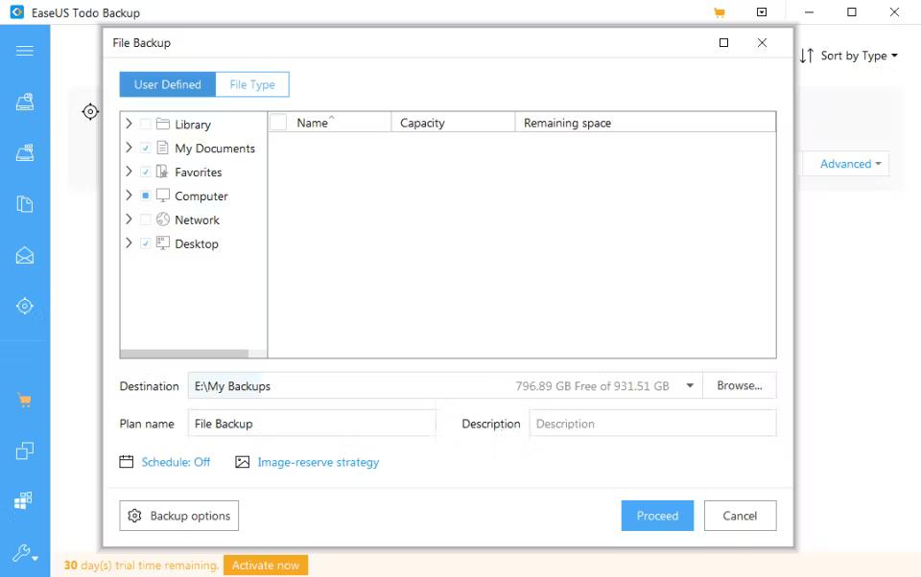This screenshot has height=577, width=921.
Task: Open Backup options
Action: point(179,516)
